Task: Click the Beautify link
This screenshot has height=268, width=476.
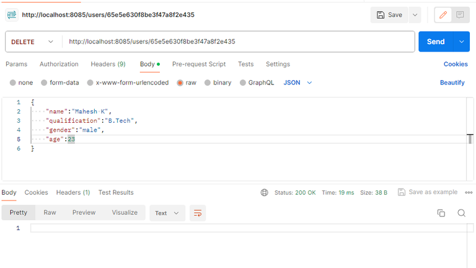Action: pyautogui.click(x=452, y=83)
